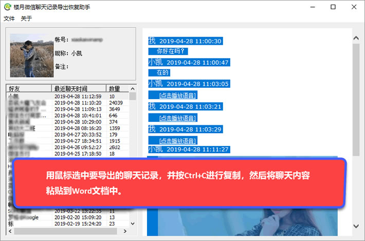Click header 小凯 2019-04-28 11:00:47
The height and width of the screenshot is (241, 365).
(189, 62)
